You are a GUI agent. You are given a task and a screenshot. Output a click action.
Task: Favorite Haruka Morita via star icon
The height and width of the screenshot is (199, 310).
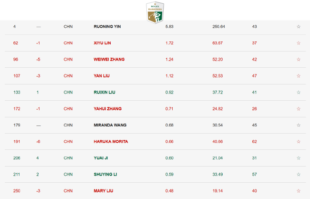point(299,141)
